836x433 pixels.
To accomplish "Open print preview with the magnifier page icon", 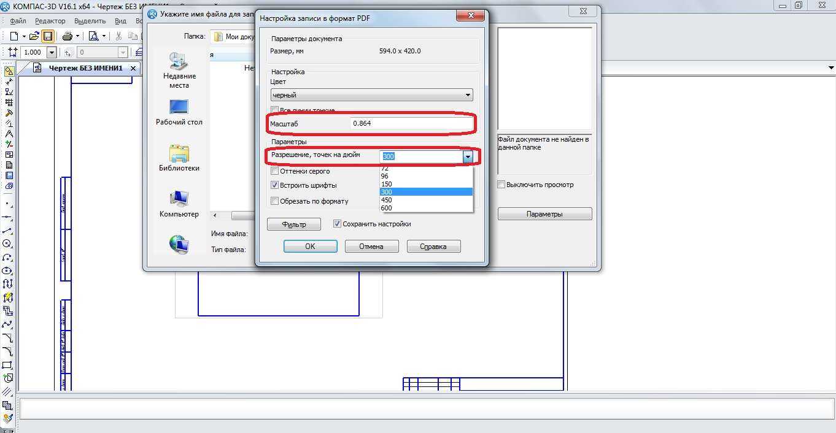I will 93,36.
